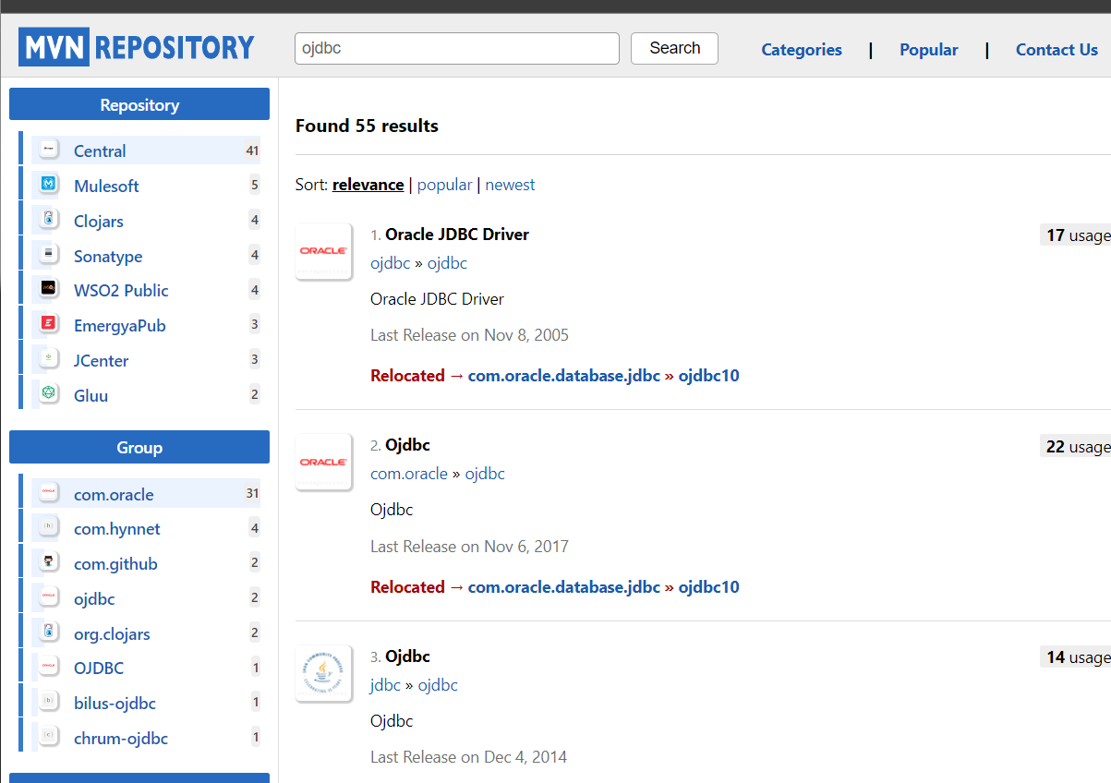Filter by WSO2 Public repository link
This screenshot has height=783, width=1111.
[121, 290]
